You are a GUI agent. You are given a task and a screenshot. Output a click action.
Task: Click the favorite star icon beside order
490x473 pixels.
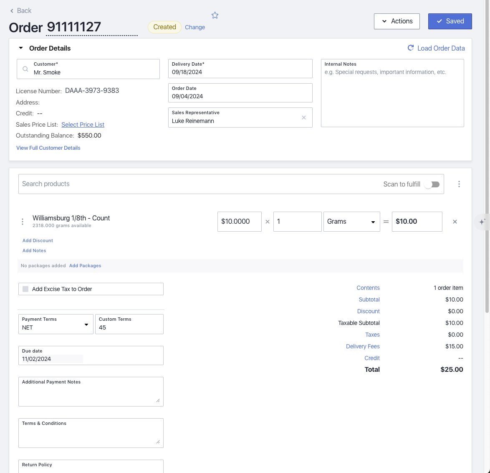pos(215,15)
